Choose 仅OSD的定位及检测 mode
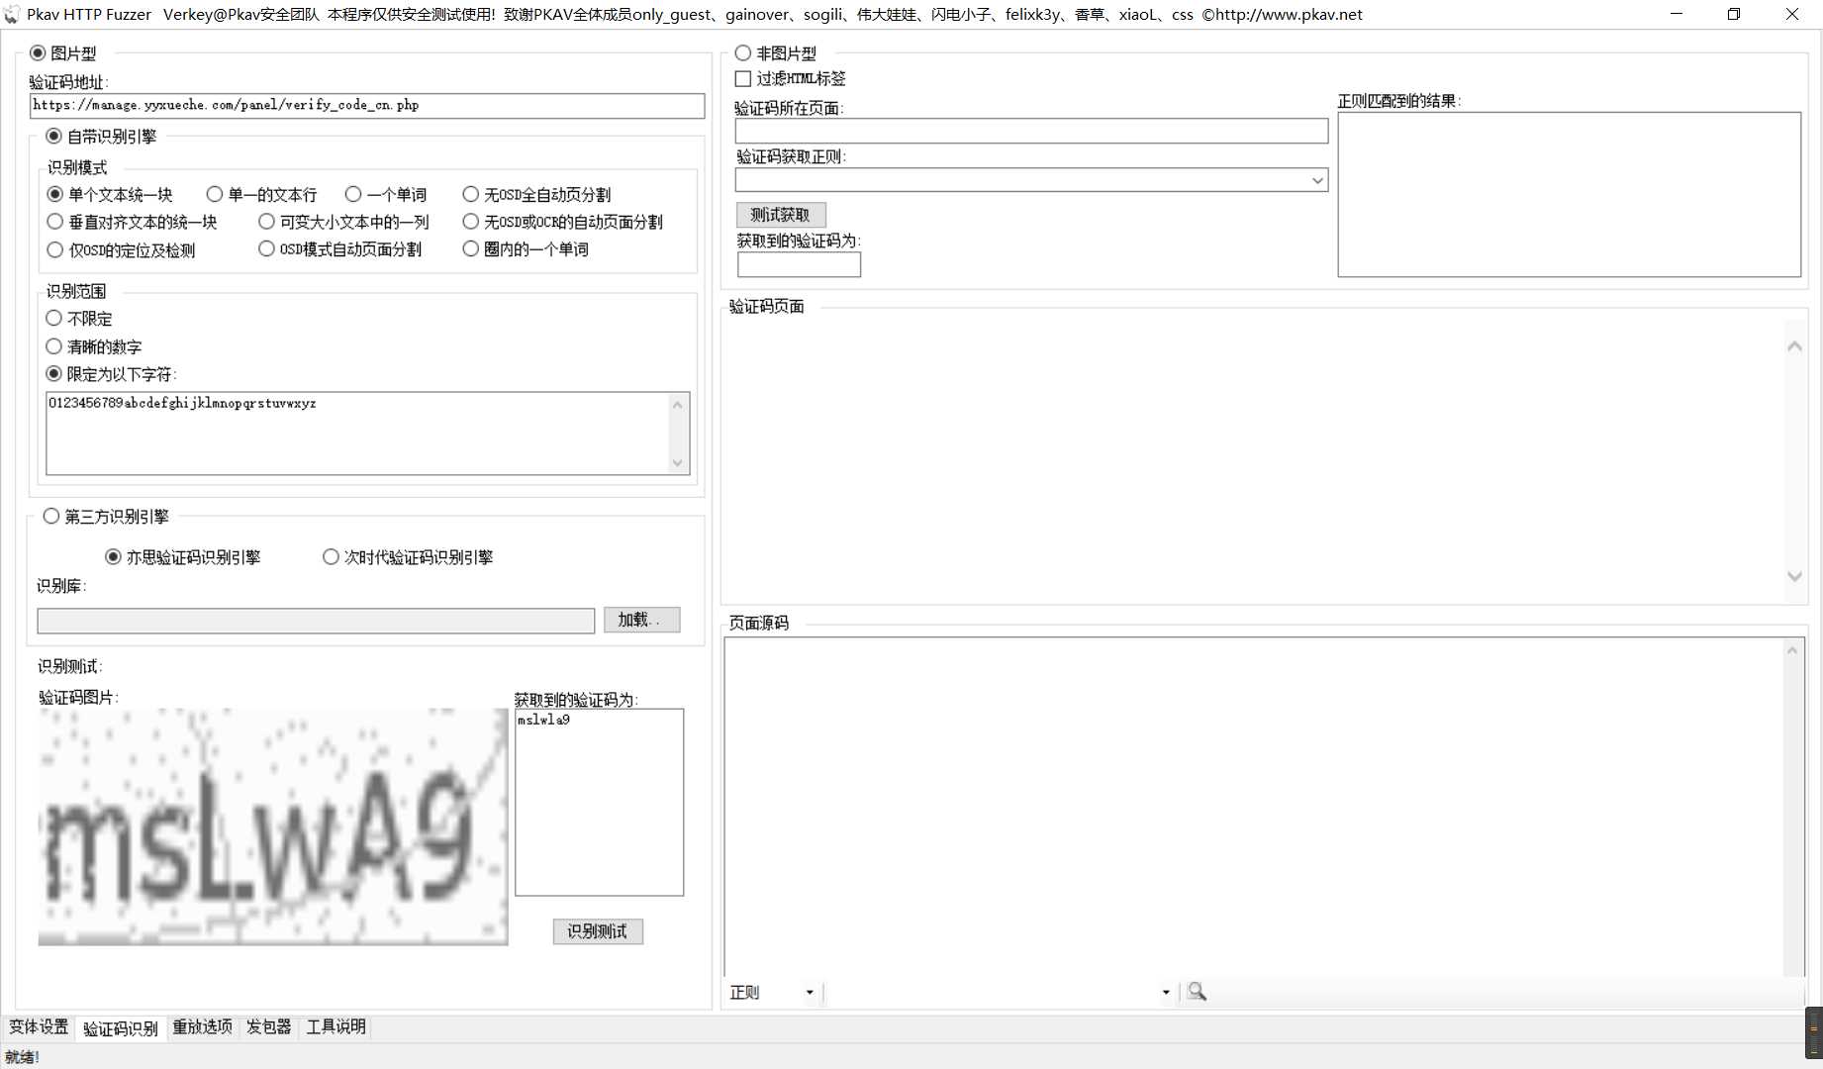 pyautogui.click(x=55, y=249)
